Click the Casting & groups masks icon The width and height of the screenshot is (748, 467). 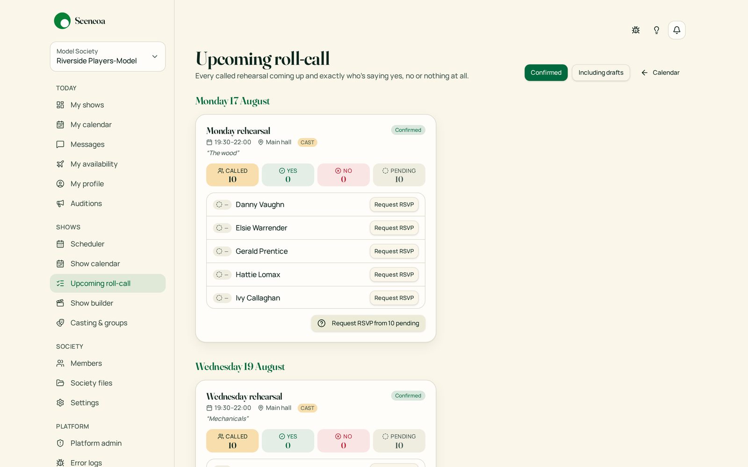pos(60,323)
